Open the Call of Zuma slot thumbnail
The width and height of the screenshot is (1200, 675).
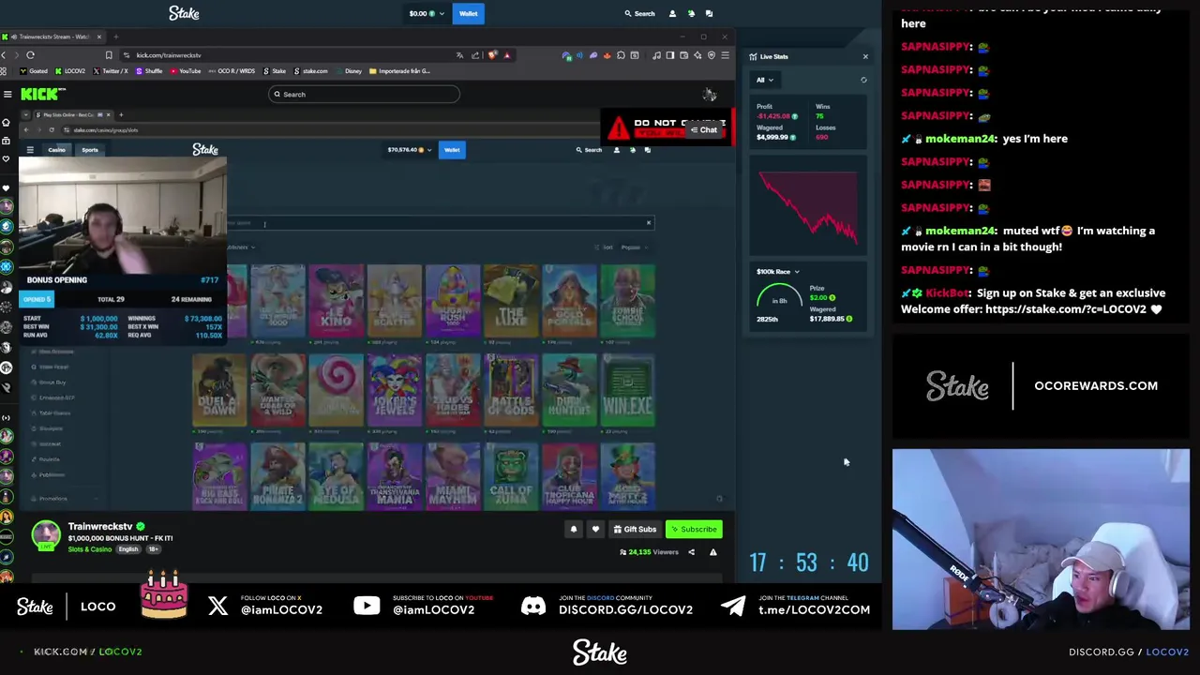511,476
